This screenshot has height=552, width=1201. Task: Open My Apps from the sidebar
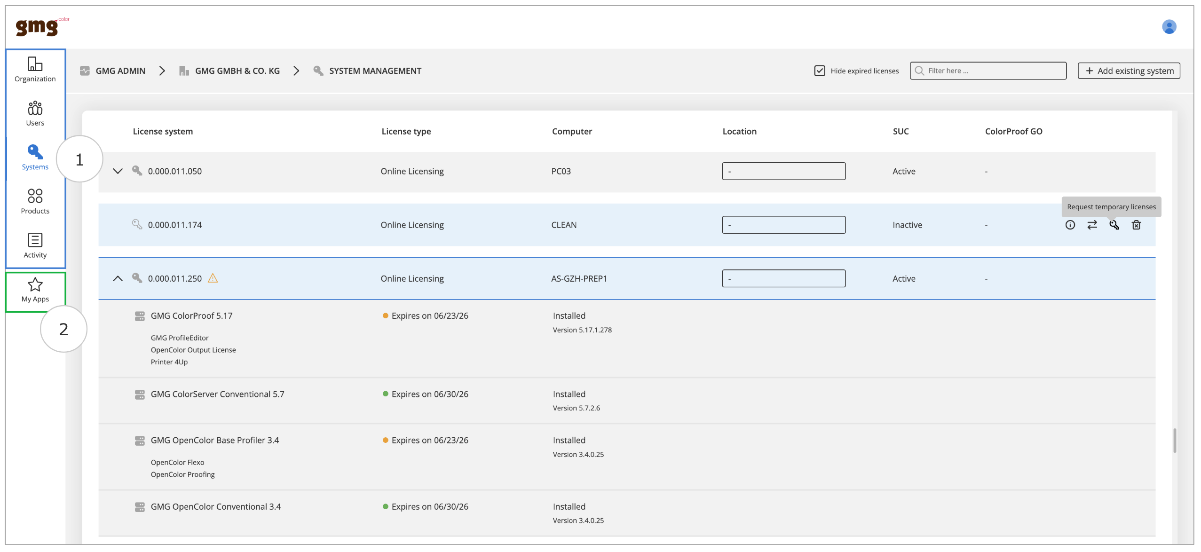(x=35, y=290)
